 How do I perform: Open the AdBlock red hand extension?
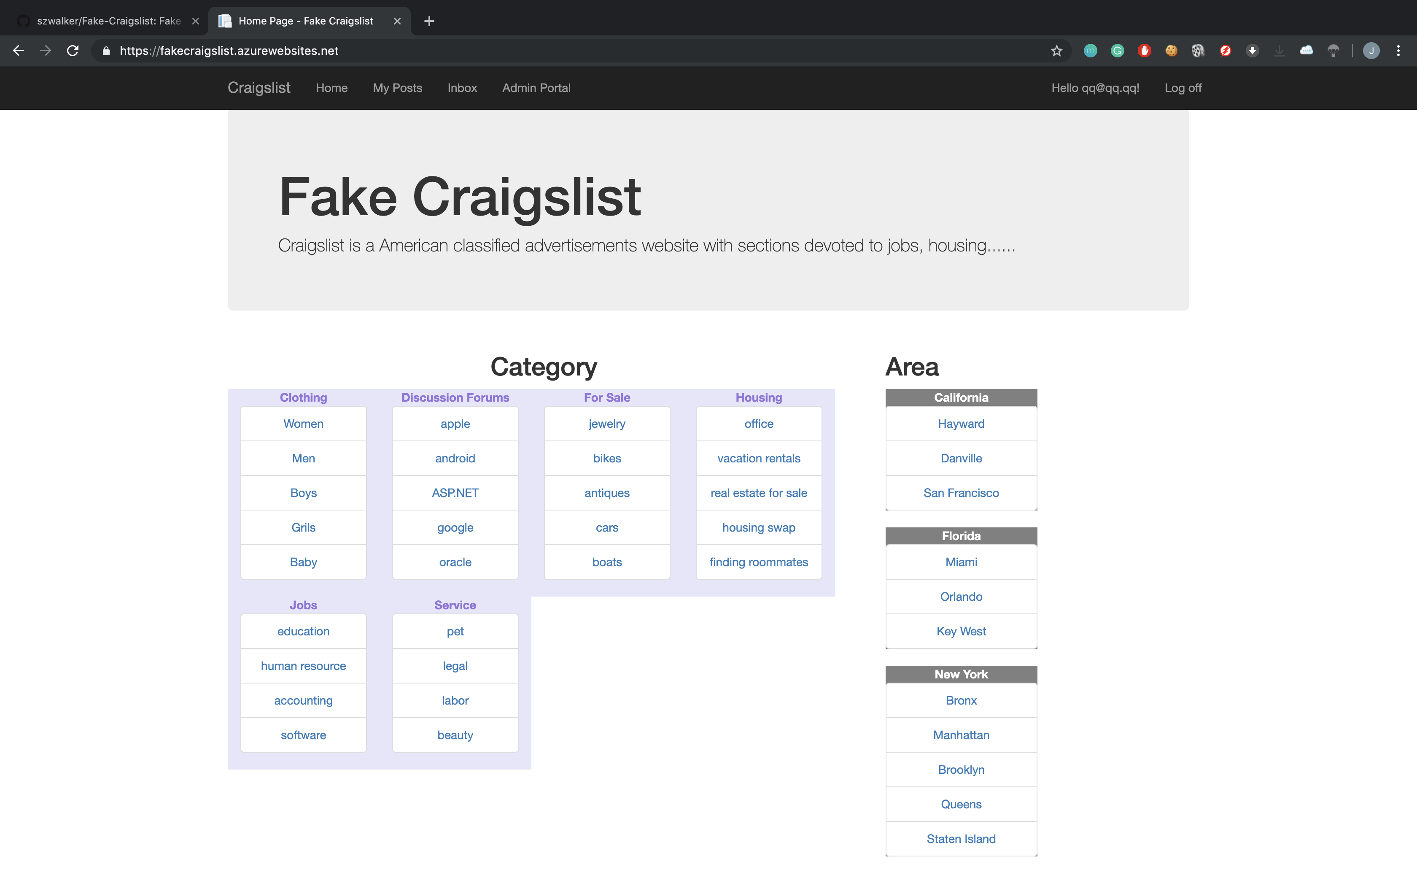click(x=1144, y=51)
